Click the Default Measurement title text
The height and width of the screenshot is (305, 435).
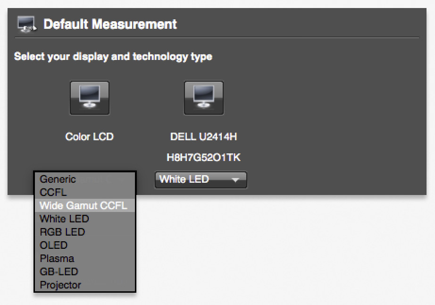coord(110,24)
